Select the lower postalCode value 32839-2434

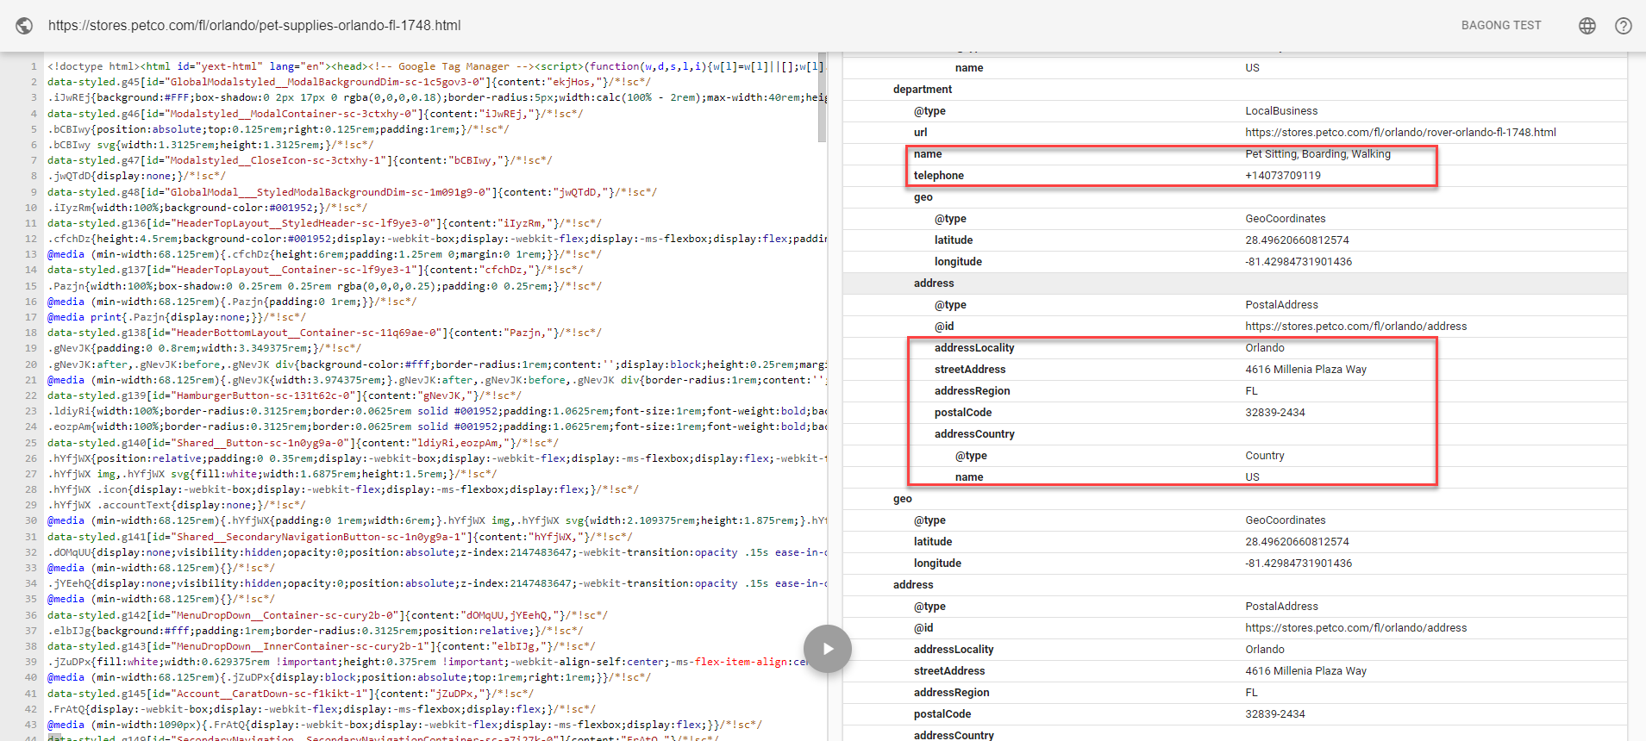pyautogui.click(x=1275, y=714)
